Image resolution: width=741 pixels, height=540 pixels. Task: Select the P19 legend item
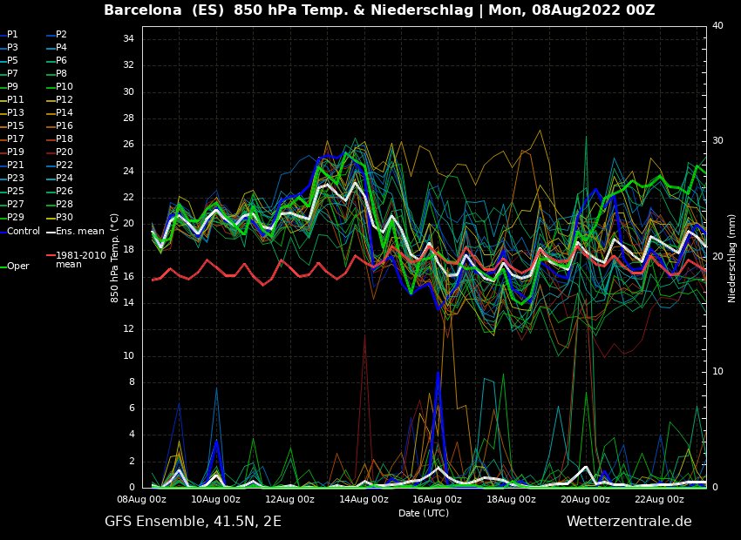[12, 152]
